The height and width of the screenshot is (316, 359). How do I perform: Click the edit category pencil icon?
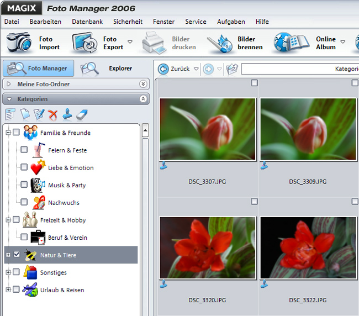(x=39, y=114)
